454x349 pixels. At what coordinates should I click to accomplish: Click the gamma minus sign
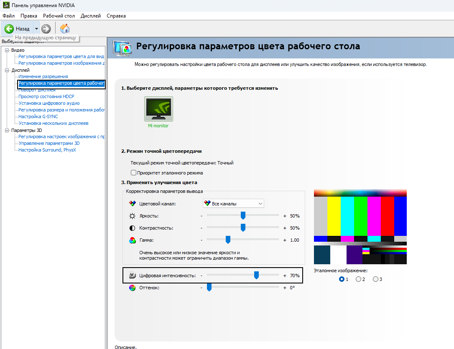(x=201, y=240)
